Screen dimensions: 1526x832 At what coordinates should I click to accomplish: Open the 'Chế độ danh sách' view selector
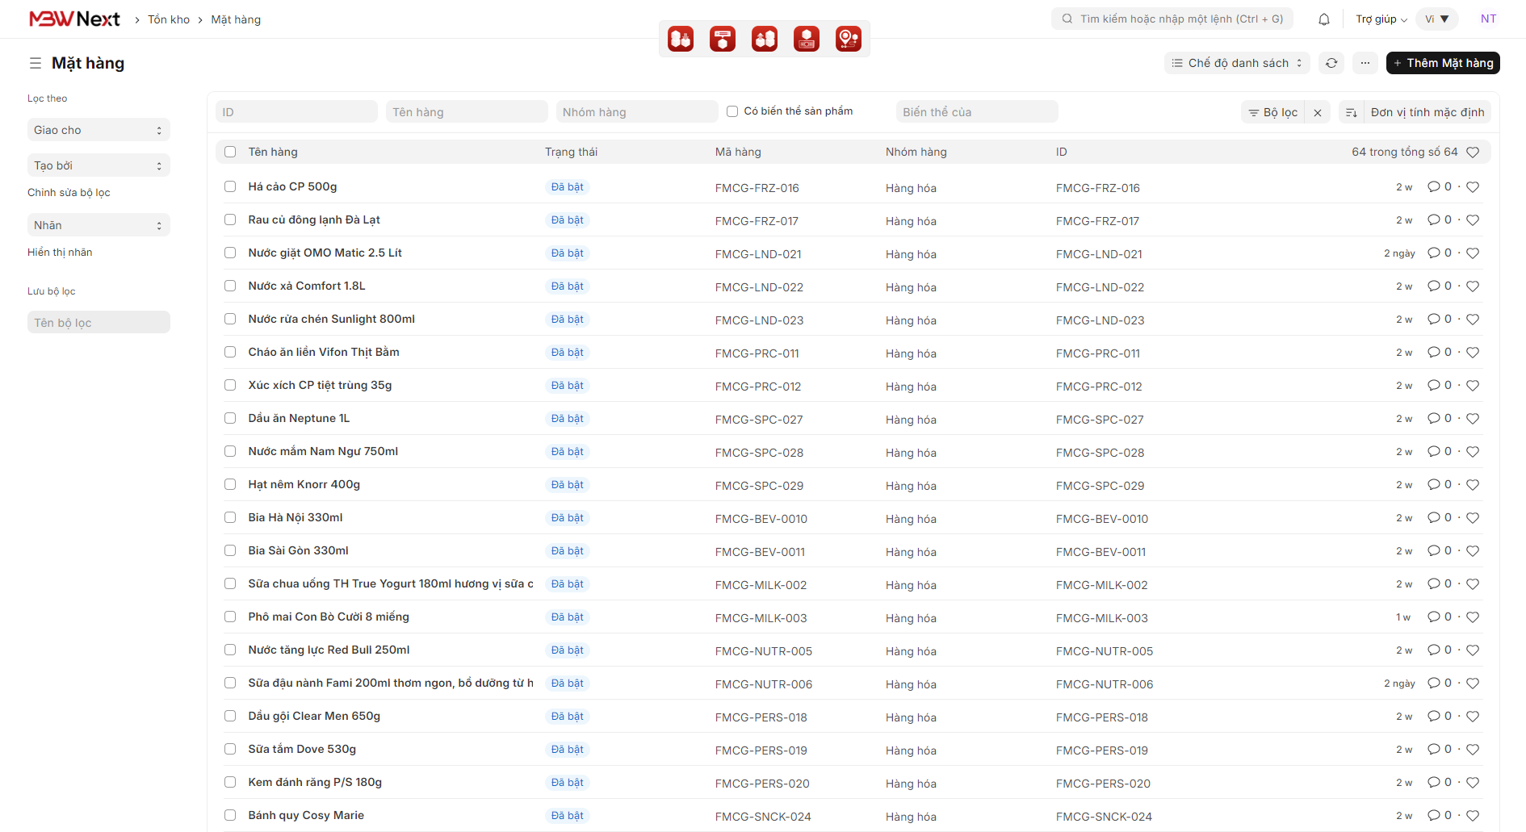[x=1237, y=63]
